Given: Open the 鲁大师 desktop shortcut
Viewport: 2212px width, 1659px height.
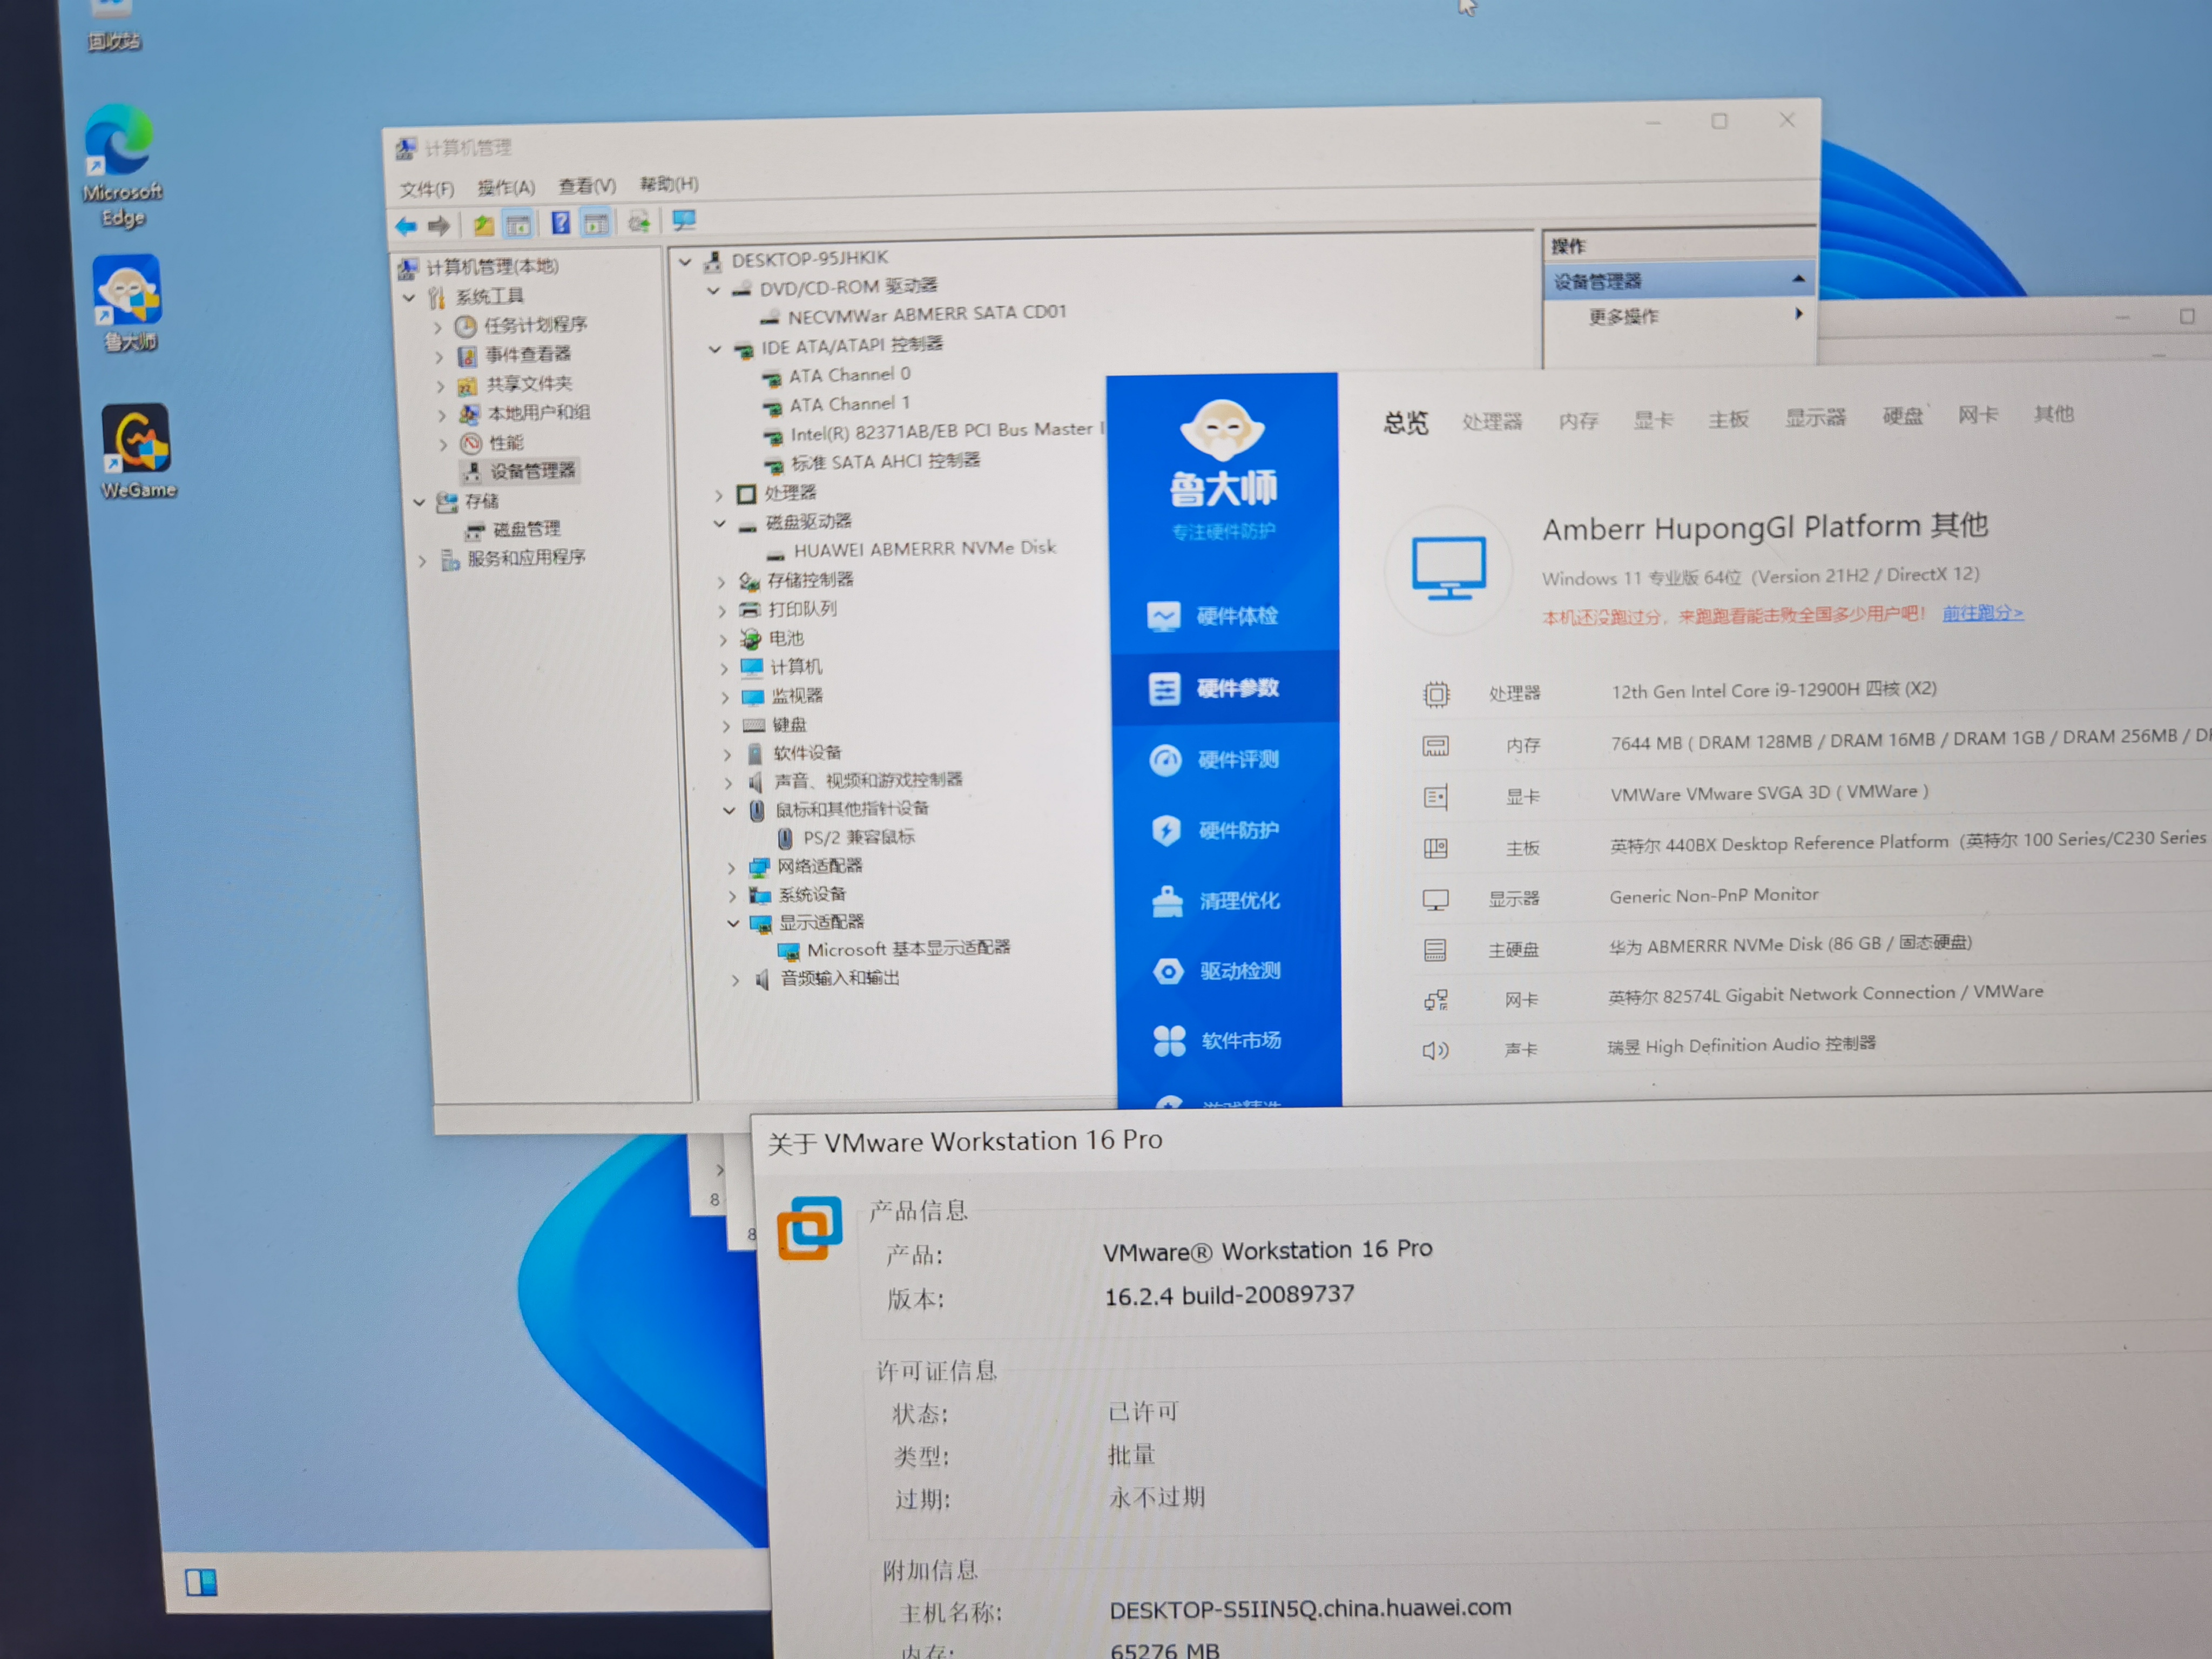Looking at the screenshot, I should pos(128,303).
